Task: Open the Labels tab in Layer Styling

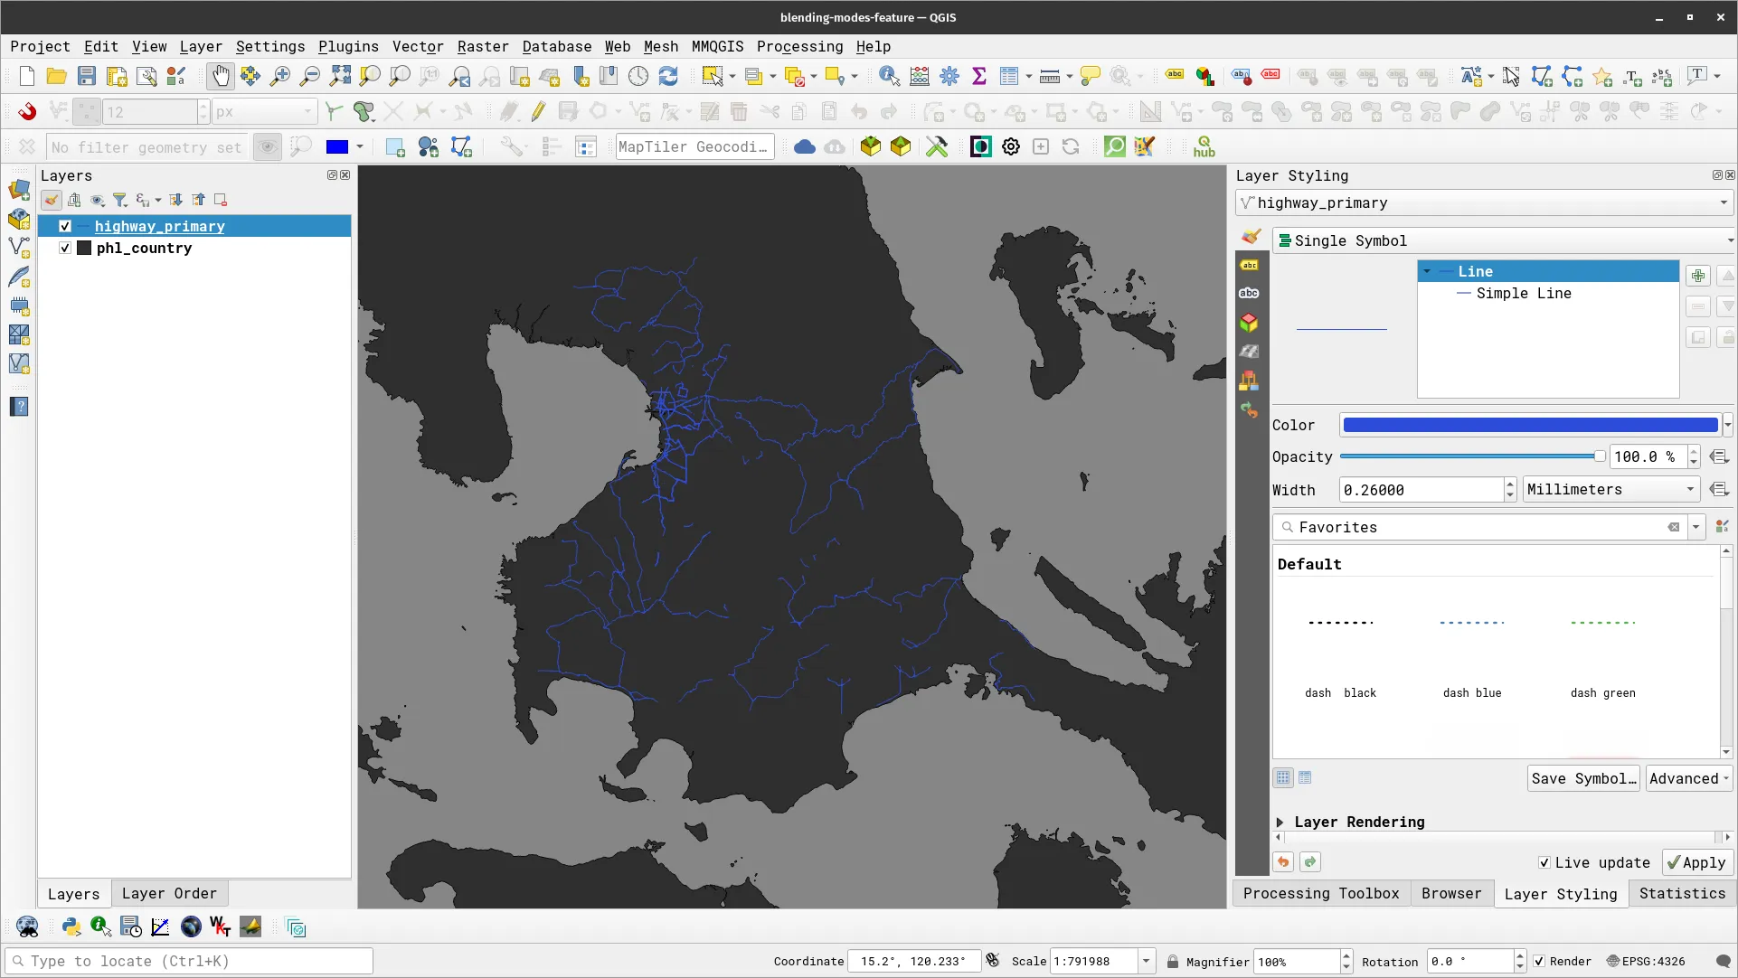Action: (x=1249, y=265)
